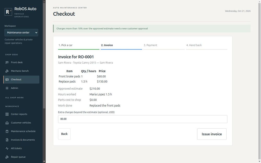Click the Front desk chat icon
Viewport: 261px width, 163px height.
click(x=7, y=62)
